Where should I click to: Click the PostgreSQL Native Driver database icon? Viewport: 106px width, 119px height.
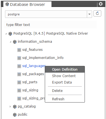(x=10, y=34)
